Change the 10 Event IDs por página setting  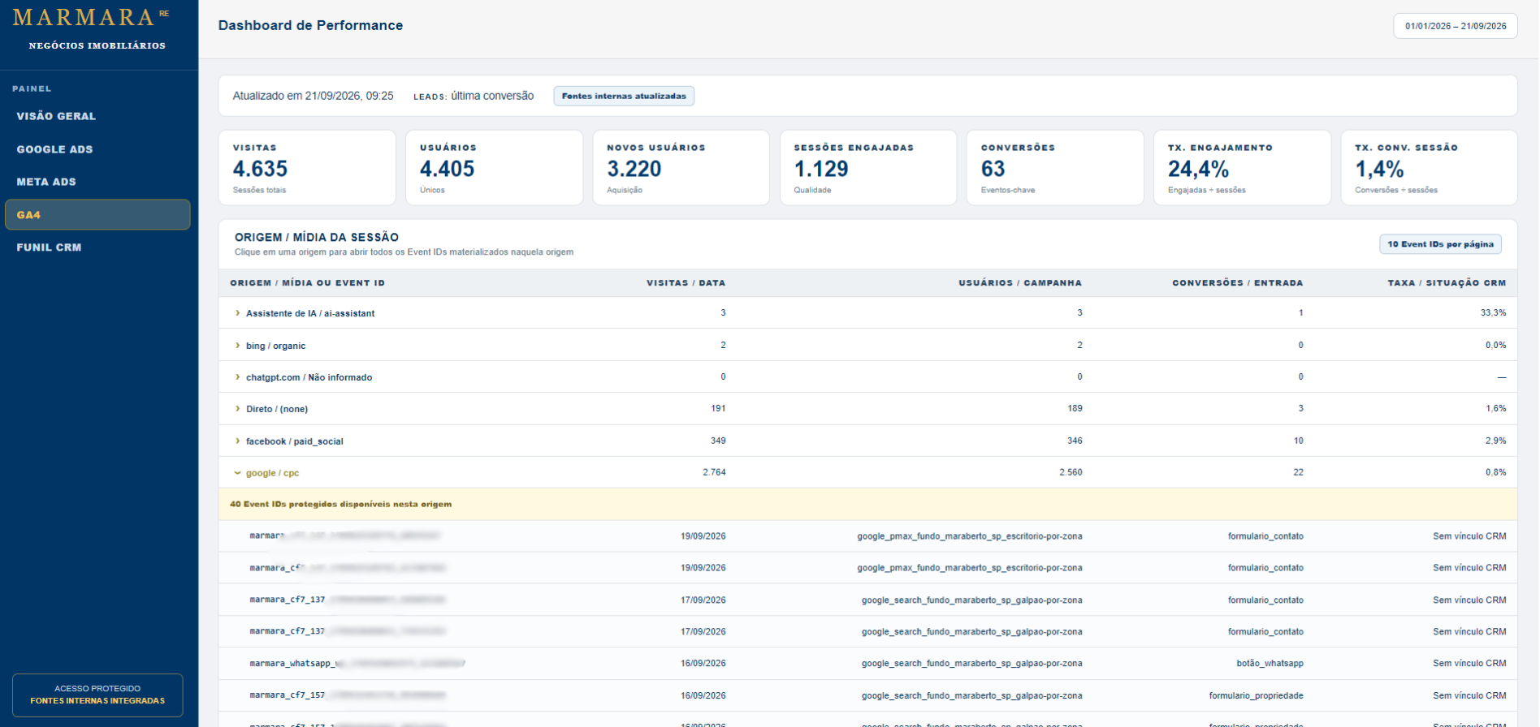pyautogui.click(x=1440, y=244)
